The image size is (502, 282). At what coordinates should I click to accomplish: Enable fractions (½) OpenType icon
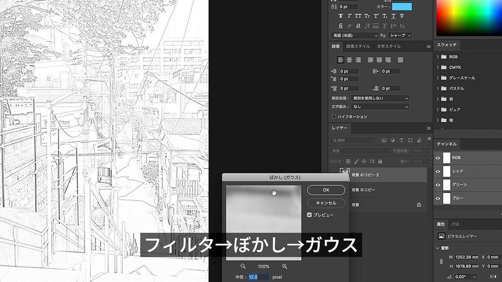point(402,26)
